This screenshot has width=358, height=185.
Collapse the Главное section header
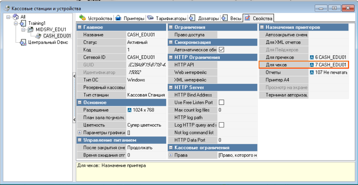click(x=80, y=27)
